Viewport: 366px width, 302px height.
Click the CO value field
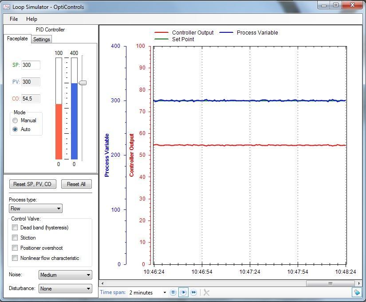pos(31,99)
